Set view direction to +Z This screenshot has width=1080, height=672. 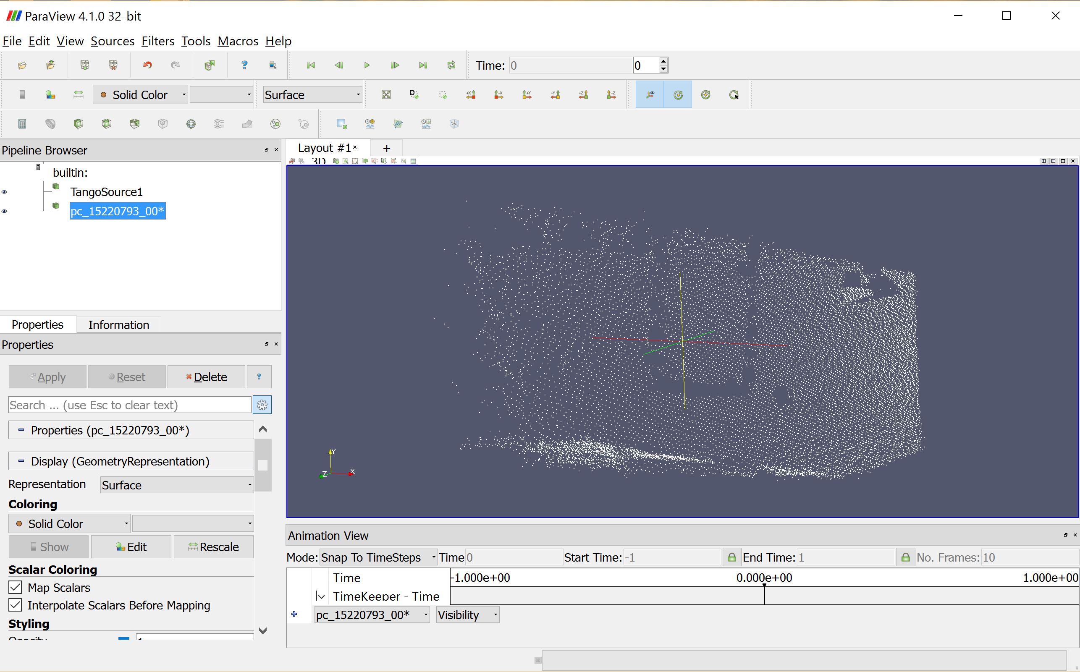point(583,95)
